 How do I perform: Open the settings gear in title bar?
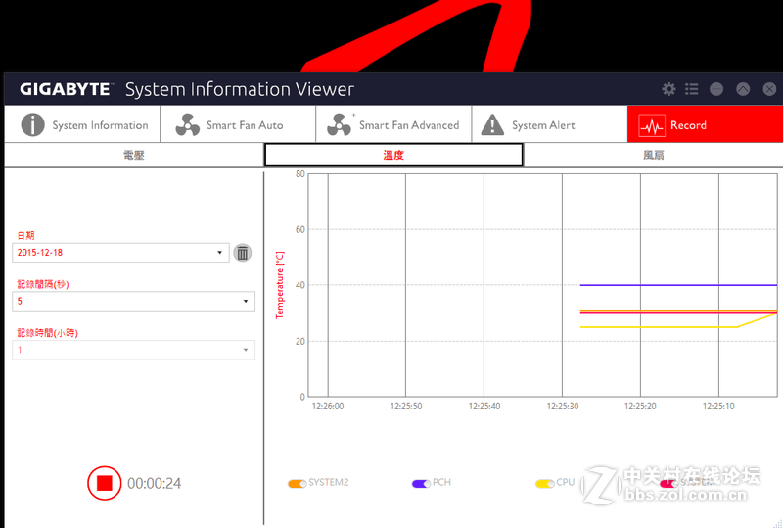[x=668, y=89]
